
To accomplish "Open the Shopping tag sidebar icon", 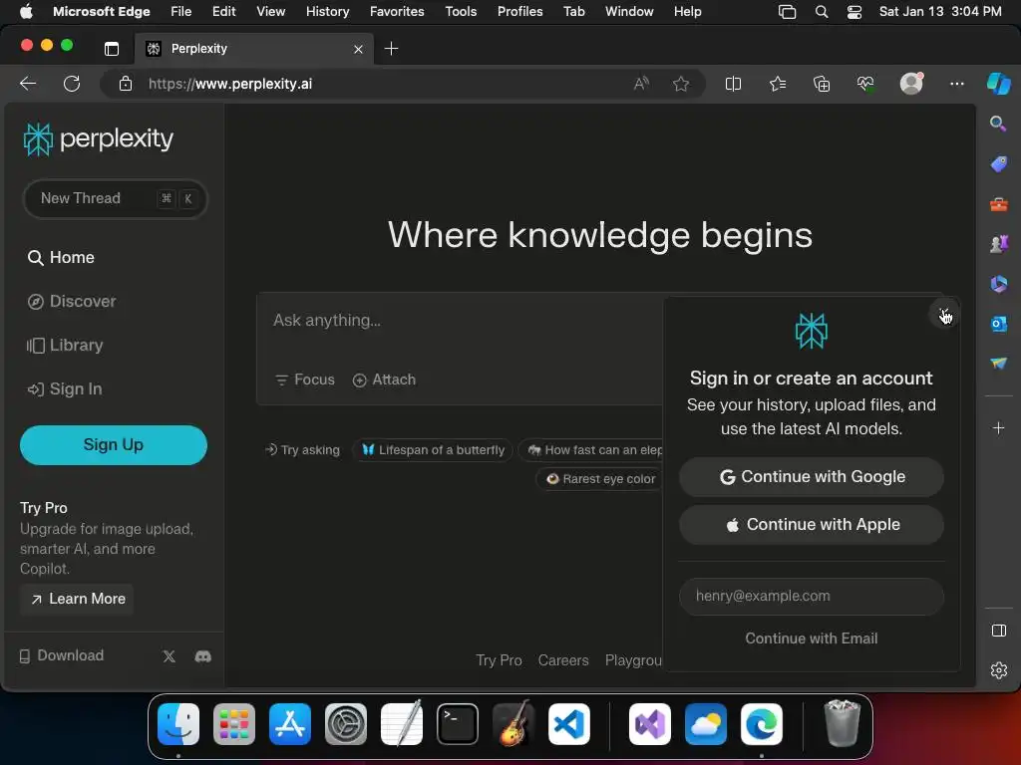I will [x=998, y=164].
